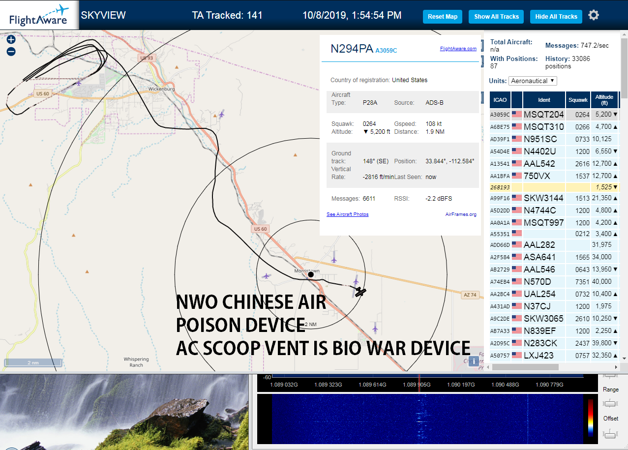
Task: Click the blue waterfall spectrogram display
Action: [x=428, y=419]
